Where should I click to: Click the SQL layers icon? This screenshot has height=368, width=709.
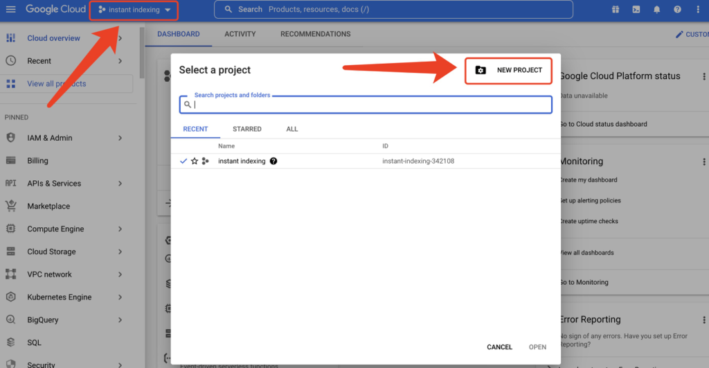click(x=11, y=342)
